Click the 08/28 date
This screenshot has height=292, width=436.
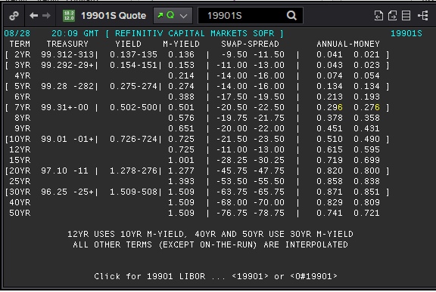pos(17,33)
